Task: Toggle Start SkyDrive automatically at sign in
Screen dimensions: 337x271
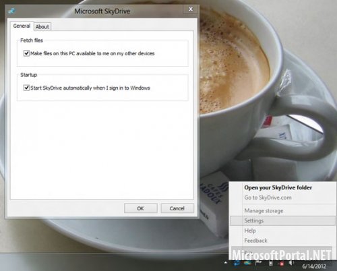Action: pyautogui.click(x=26, y=88)
